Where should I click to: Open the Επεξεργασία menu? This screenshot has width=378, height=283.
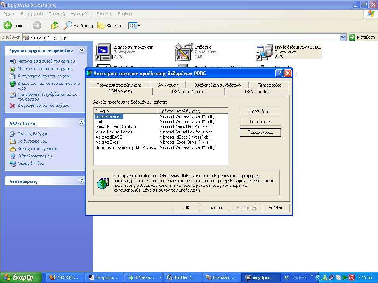pyautogui.click(x=32, y=14)
